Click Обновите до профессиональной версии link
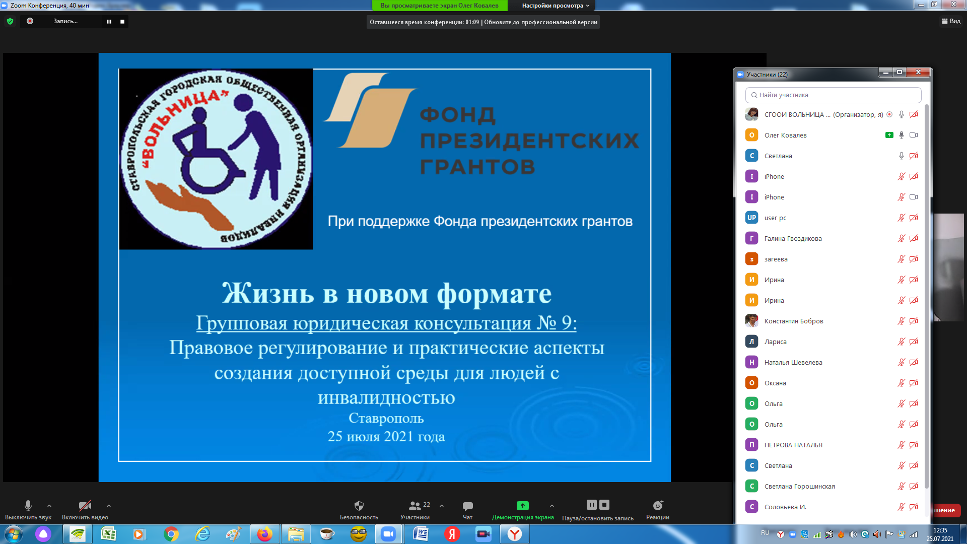This screenshot has height=544, width=967. (540, 22)
